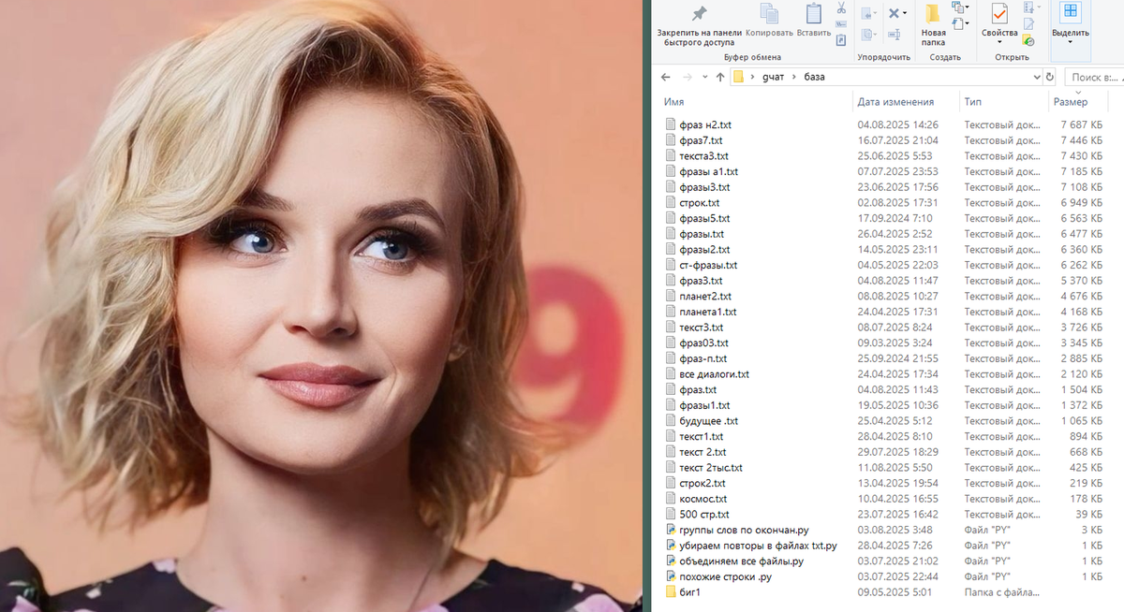
Task: Click the search box Поиск в
Action: [1093, 77]
